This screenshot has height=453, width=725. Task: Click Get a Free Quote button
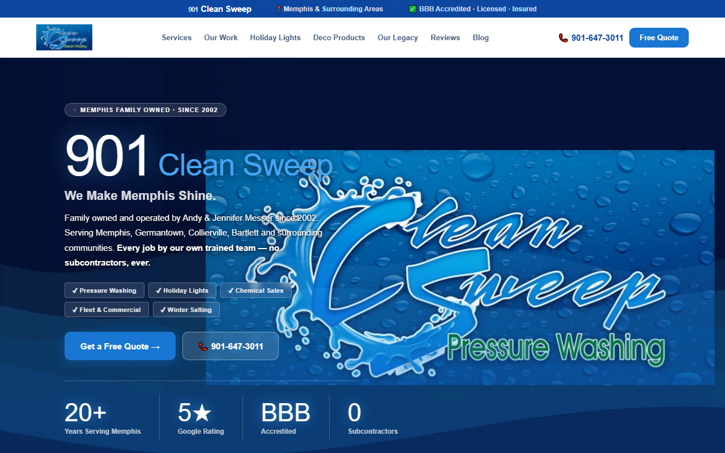tap(120, 346)
